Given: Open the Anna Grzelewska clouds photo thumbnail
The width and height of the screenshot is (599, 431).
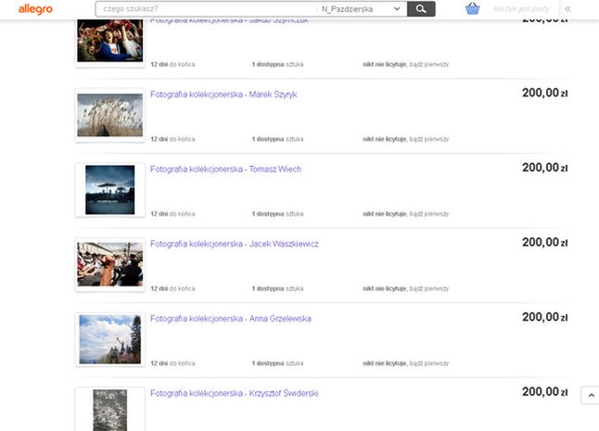Looking at the screenshot, I should (110, 339).
